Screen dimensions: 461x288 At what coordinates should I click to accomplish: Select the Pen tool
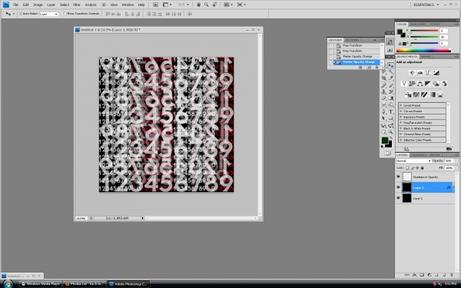point(383,111)
